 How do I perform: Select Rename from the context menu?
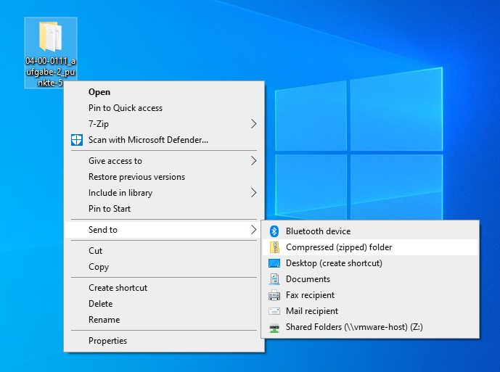point(104,320)
